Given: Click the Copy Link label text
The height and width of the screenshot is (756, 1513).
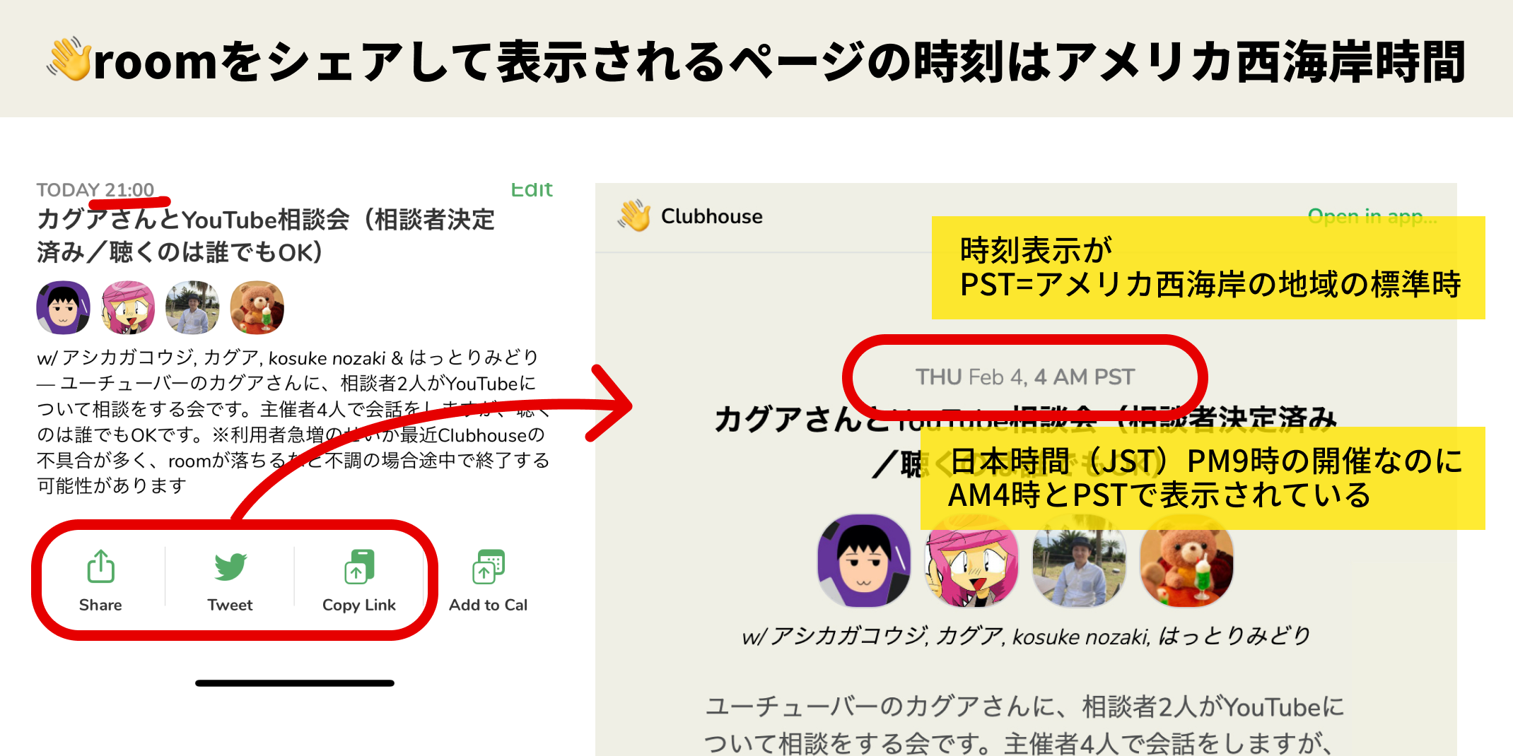Looking at the screenshot, I should tap(359, 605).
